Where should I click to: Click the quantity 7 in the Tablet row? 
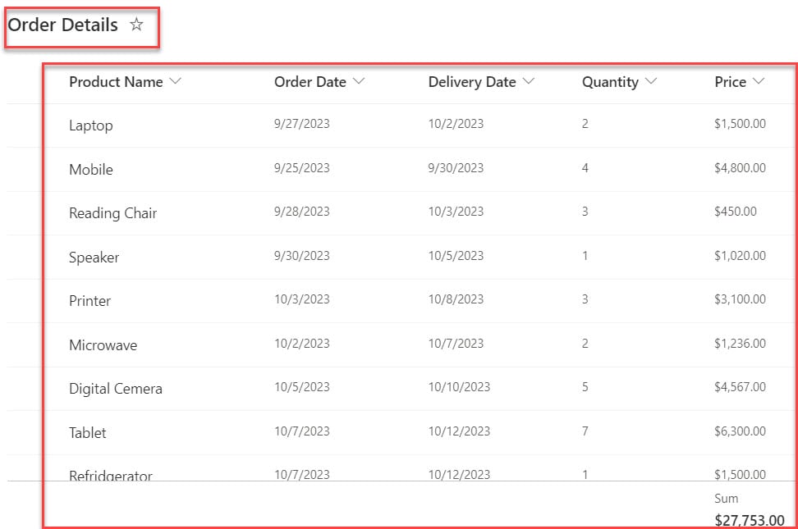(x=585, y=431)
